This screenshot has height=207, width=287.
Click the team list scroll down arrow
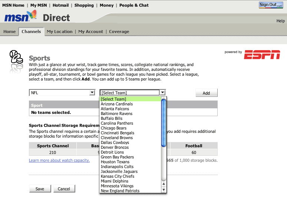pos(164,190)
